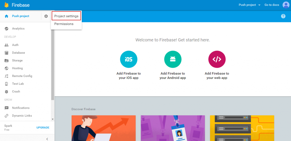Open the Notifications section
Screen dimensions: 291x141
20,108
